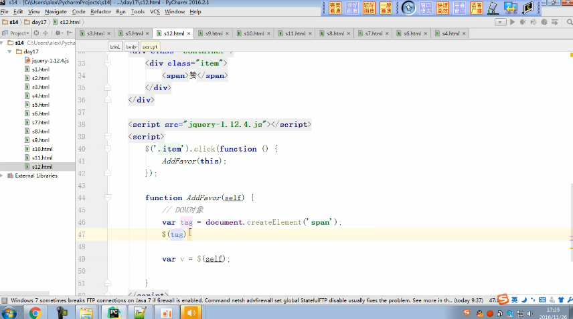Open the File menu
Viewport: 573px width, 319px height.
[x=5, y=11]
